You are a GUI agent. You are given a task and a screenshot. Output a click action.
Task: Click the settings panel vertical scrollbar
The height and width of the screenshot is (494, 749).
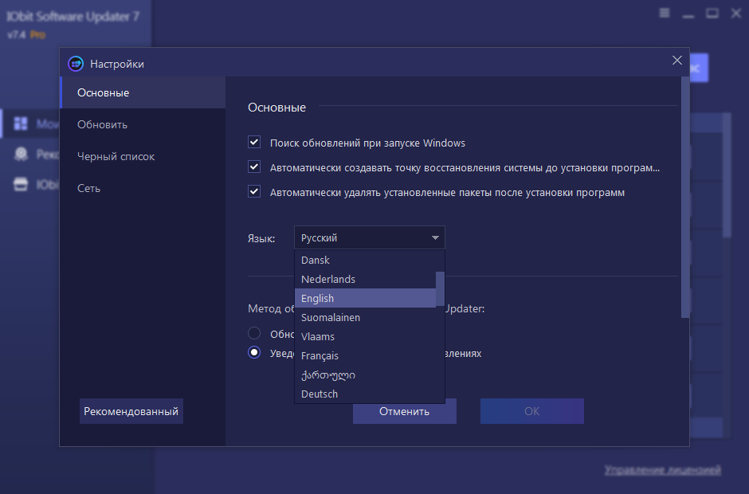click(x=685, y=198)
